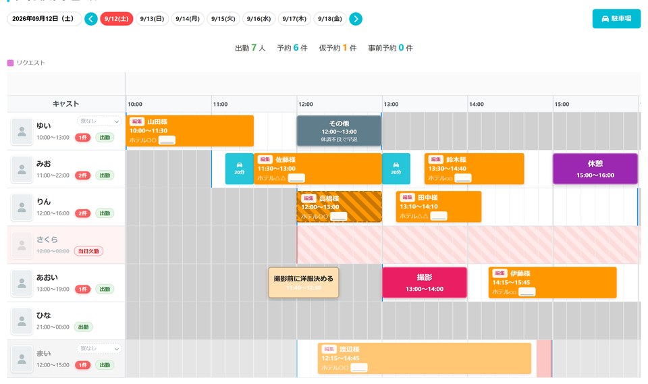Image resolution: width=648 pixels, height=384 pixels.
Task: Click the 14:00 time header
Action: [477, 104]
